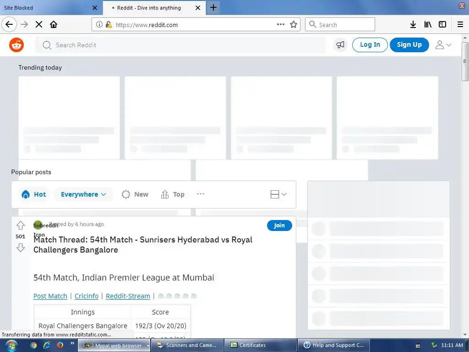469x352 pixels.
Task: Click the Reddit advertise megaphone icon
Action: pyautogui.click(x=340, y=45)
